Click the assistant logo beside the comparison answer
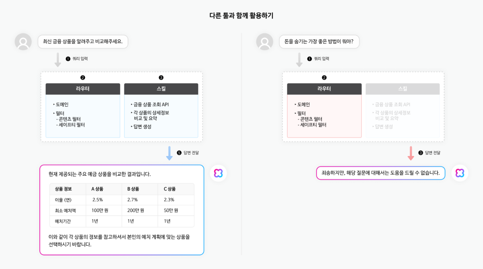Viewport: 483px width, 269px height. (x=219, y=173)
